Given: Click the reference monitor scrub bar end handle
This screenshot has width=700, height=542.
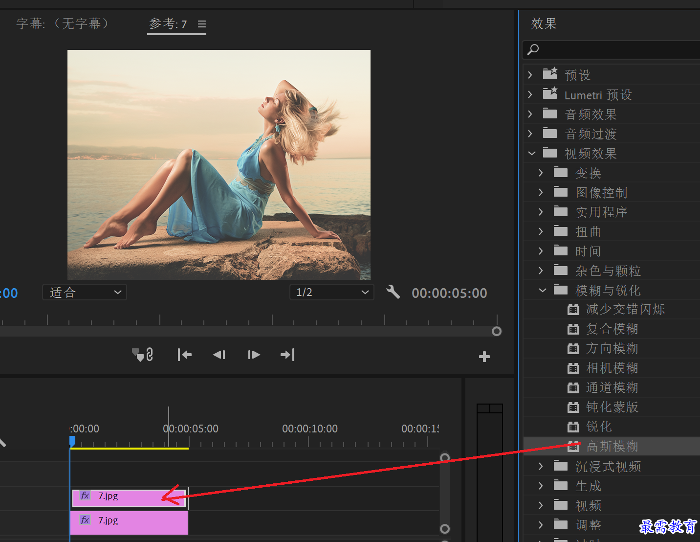Looking at the screenshot, I should [x=497, y=331].
